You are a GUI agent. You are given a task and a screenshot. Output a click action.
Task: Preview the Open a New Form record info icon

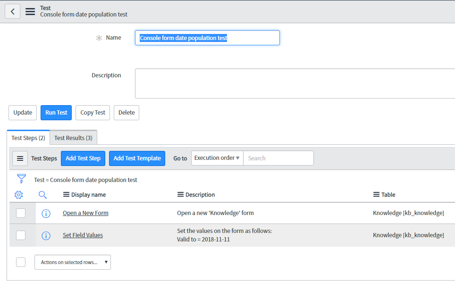(46, 214)
